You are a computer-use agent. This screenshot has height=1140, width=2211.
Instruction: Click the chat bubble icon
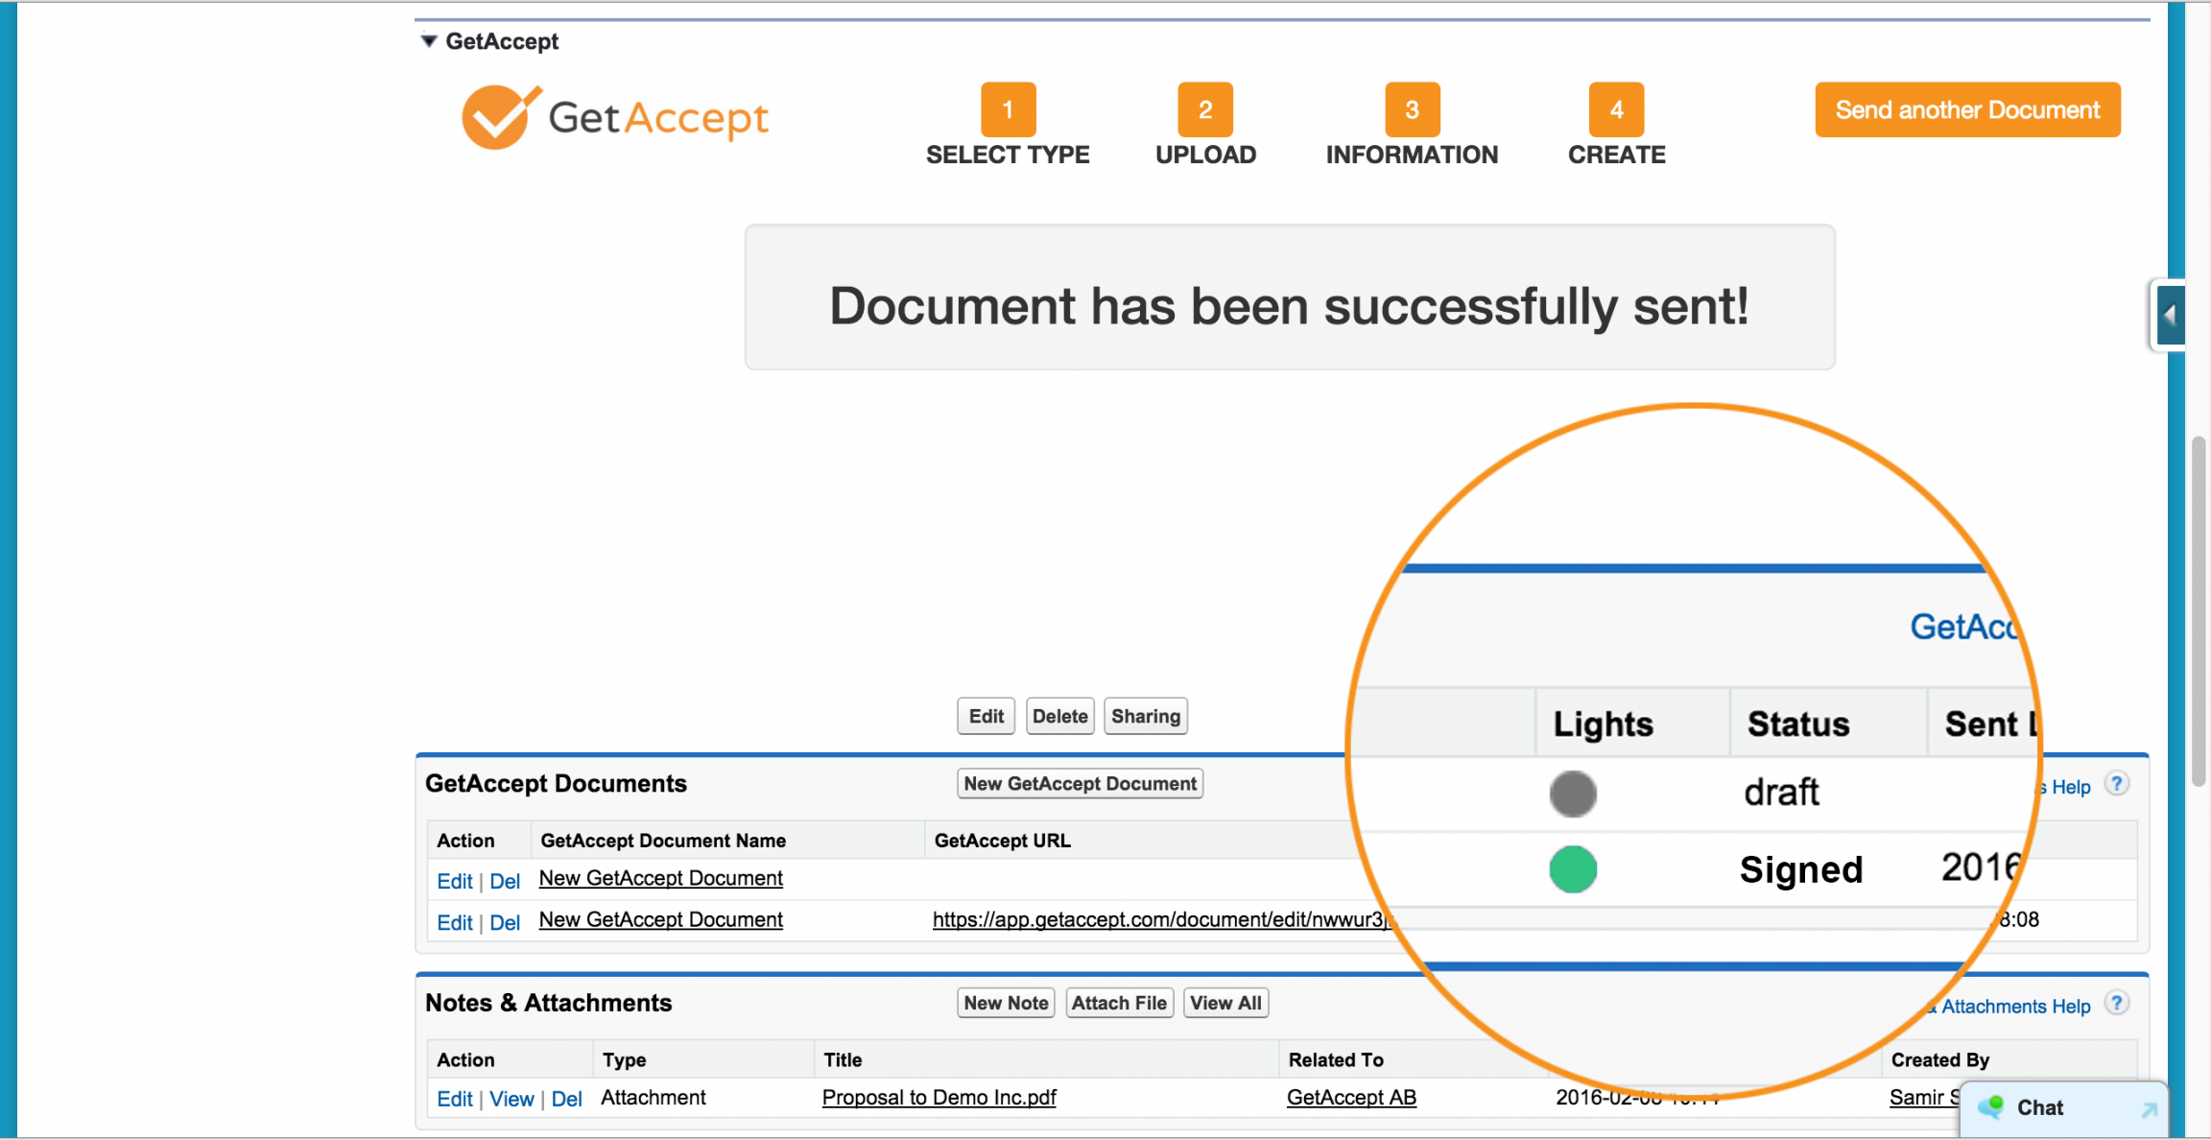(1990, 1106)
